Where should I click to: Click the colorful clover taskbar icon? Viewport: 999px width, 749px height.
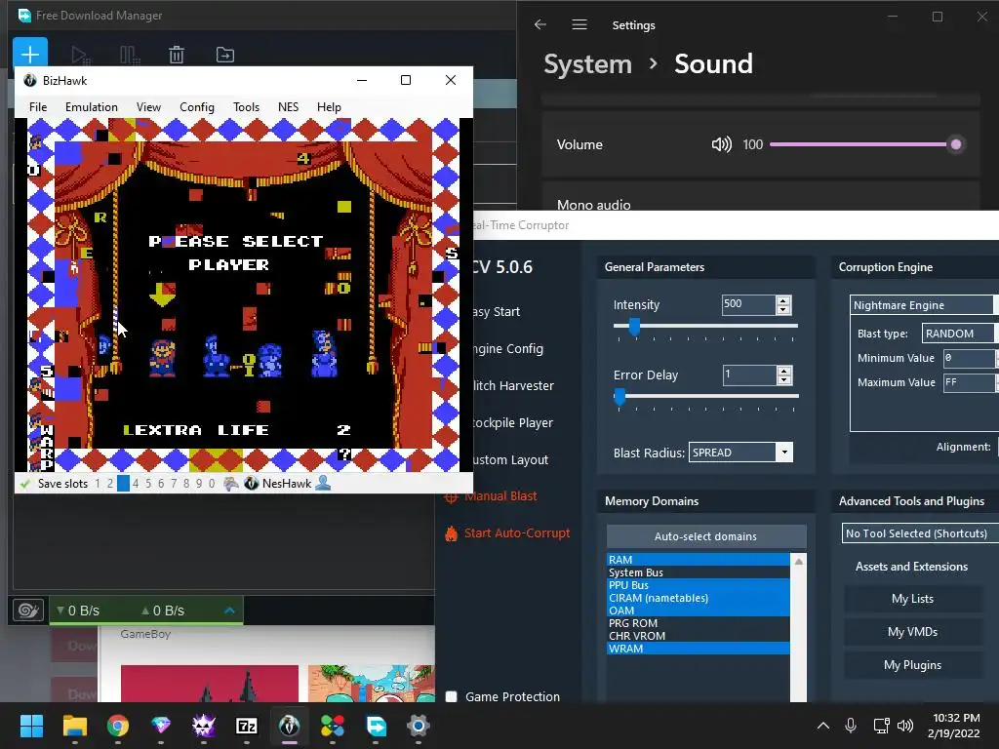pyautogui.click(x=333, y=726)
